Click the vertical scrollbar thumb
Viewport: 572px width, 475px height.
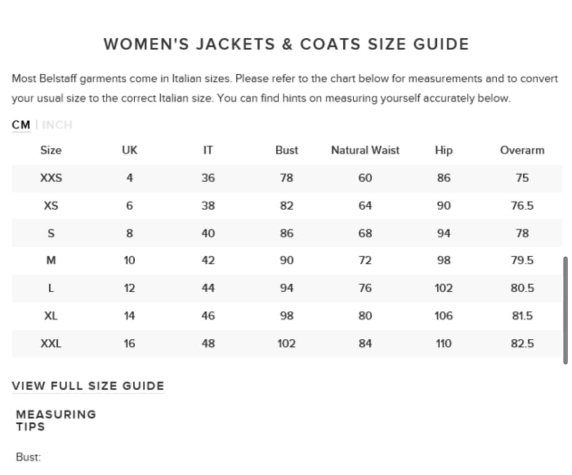[565, 310]
